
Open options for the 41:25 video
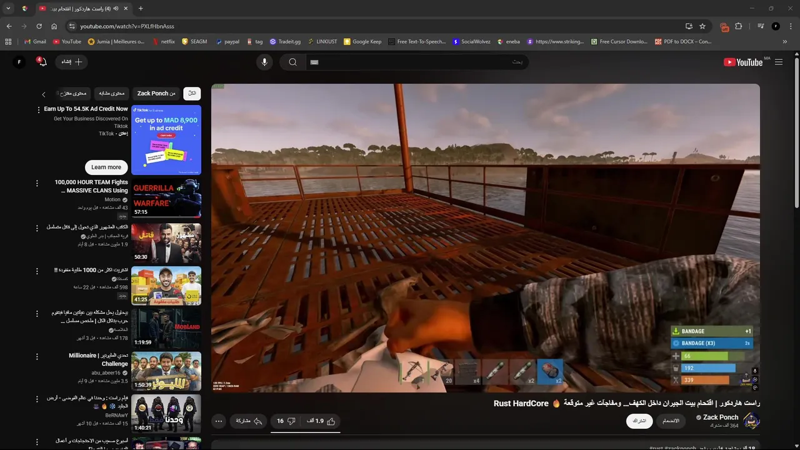37,271
